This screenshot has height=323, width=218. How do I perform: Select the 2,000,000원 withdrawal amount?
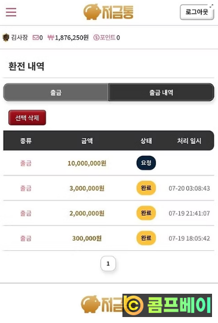(x=87, y=213)
